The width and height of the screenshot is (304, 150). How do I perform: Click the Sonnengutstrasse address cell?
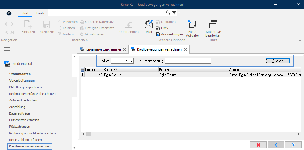point(265,75)
